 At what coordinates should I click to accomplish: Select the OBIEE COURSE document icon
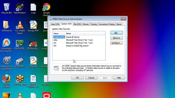pos(33,81)
